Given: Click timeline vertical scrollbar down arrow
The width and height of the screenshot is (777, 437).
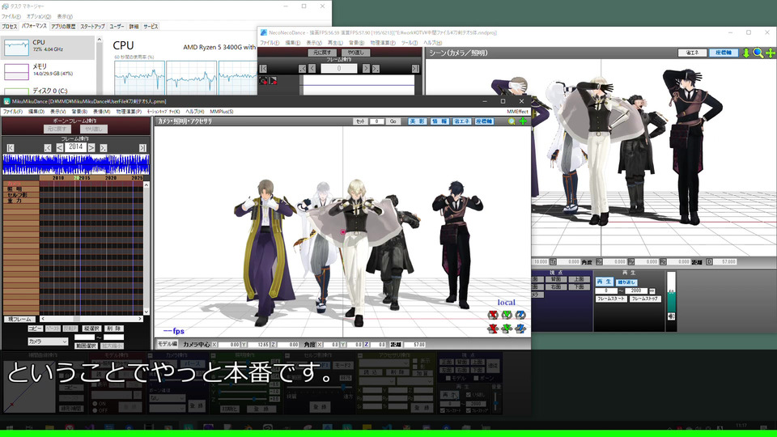Looking at the screenshot, I should point(146,312).
